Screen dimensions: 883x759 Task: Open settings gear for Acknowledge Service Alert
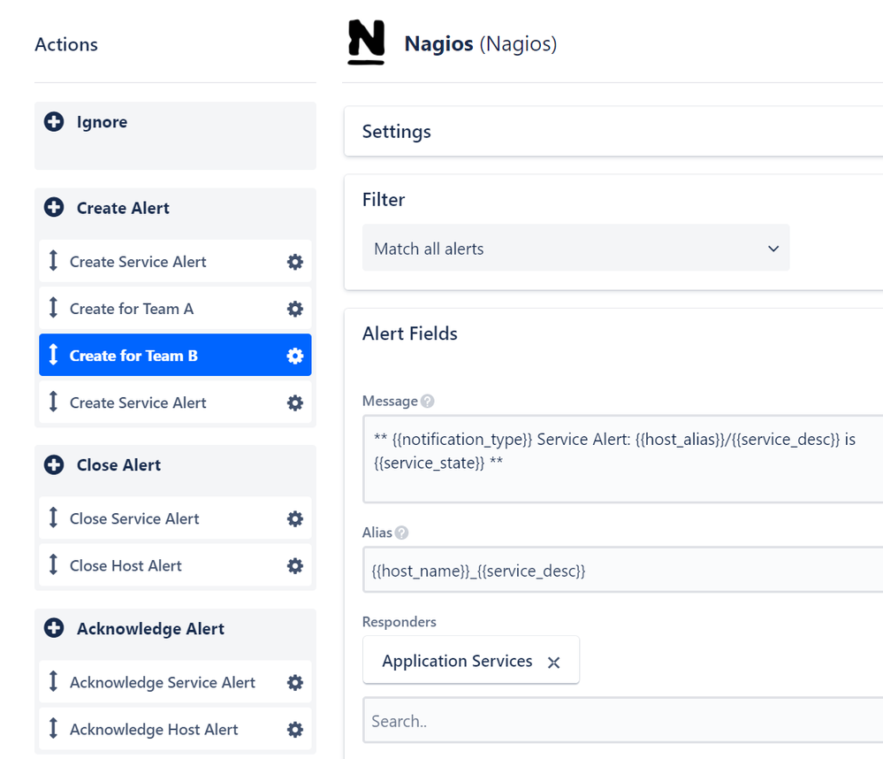(x=294, y=682)
